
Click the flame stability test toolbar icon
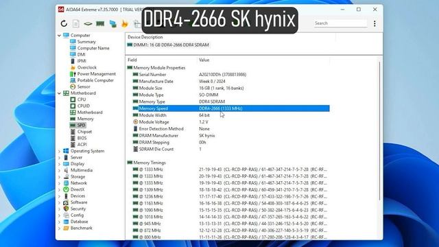click(125, 23)
